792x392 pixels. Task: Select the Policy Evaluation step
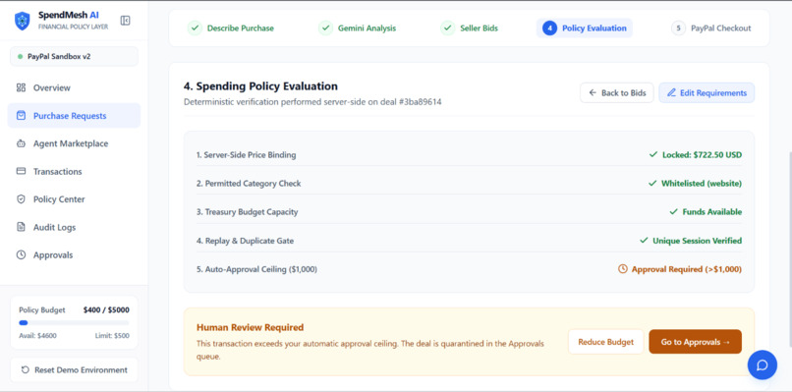coord(585,28)
